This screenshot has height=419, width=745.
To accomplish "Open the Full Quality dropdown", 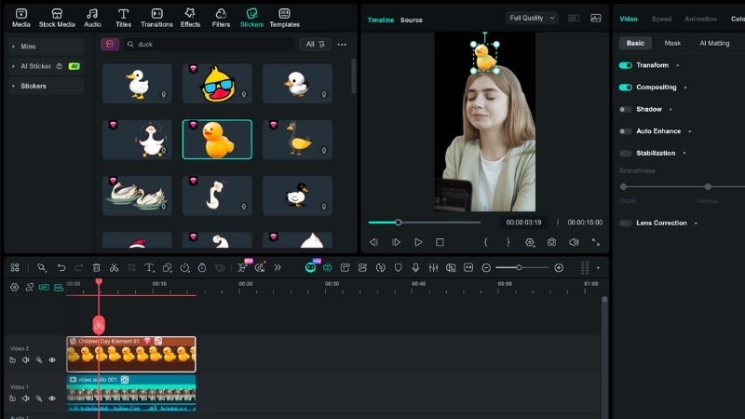I will point(532,18).
